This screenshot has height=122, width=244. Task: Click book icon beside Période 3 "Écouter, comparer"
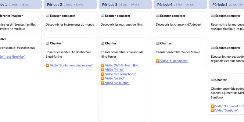tap(102, 16)
